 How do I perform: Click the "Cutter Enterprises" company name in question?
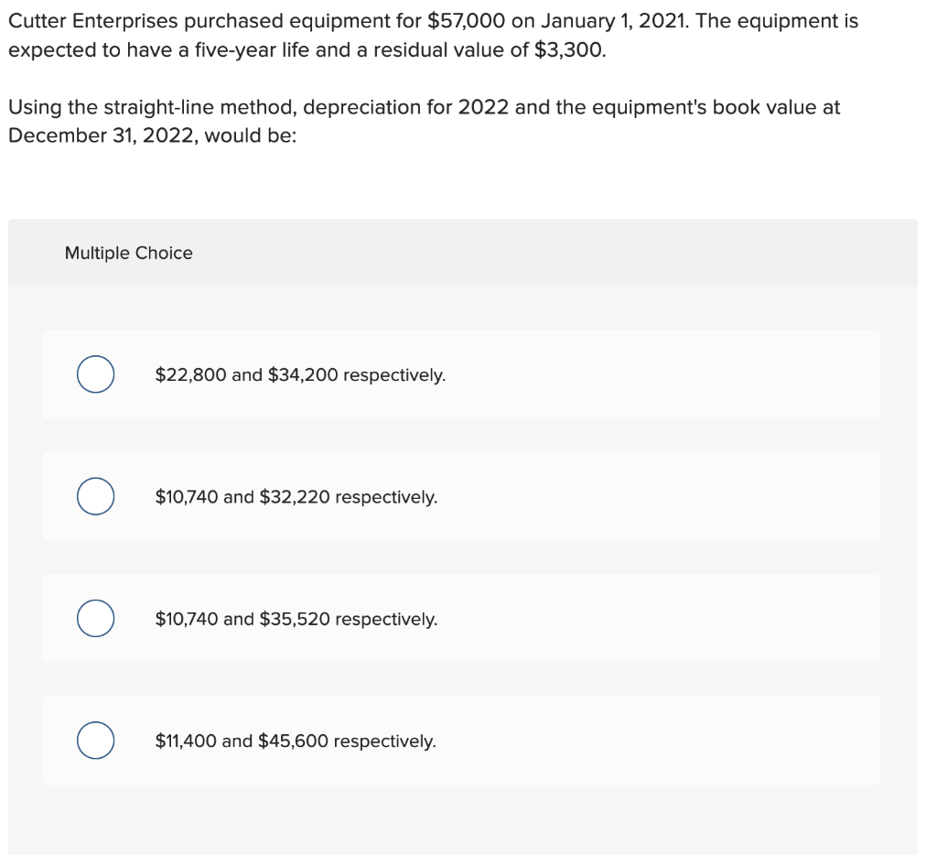click(93, 22)
